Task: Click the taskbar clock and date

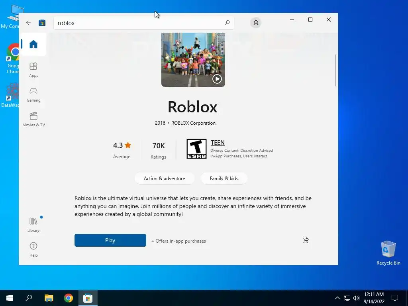Action: [x=374, y=298]
